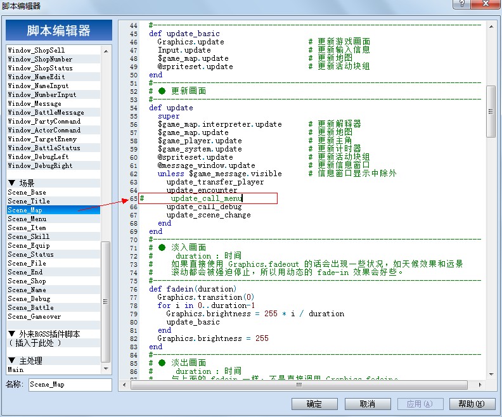The height and width of the screenshot is (417, 502).
Task: Click code editor scroll up arrow
Action: (491, 27)
